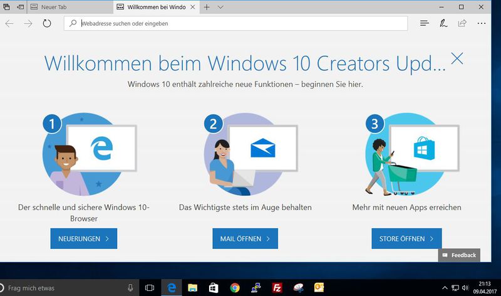
Task: Open network status tray icon
Action: click(x=455, y=288)
